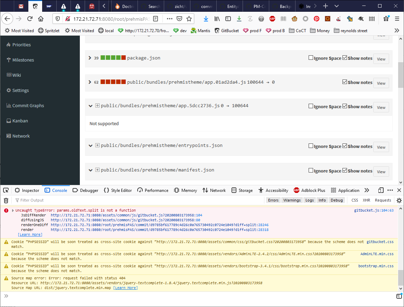
Task: Enable Ignore Space for manifest.json
Action: 311,170
